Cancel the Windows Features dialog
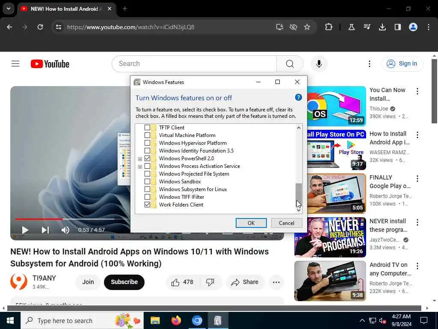This screenshot has height=329, width=438. pyautogui.click(x=287, y=223)
